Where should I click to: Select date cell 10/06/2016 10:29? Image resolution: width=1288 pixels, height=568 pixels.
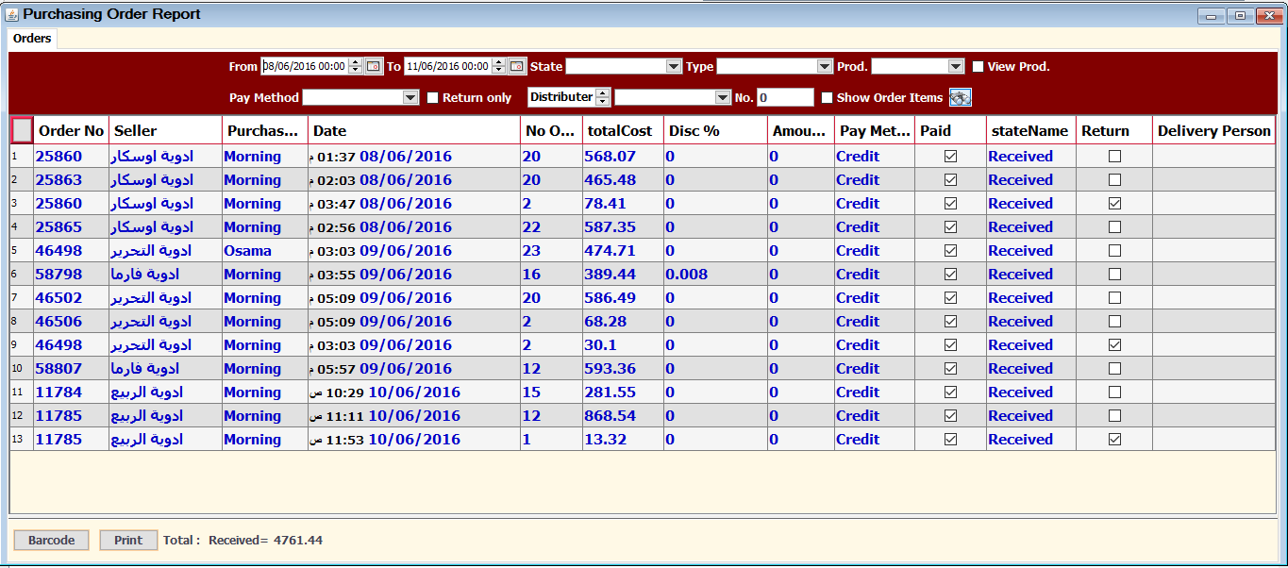[x=414, y=393]
